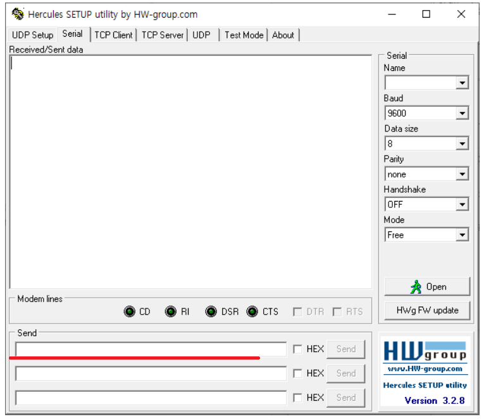Minimize the Hercules window
The height and width of the screenshot is (419, 484).
392,14
